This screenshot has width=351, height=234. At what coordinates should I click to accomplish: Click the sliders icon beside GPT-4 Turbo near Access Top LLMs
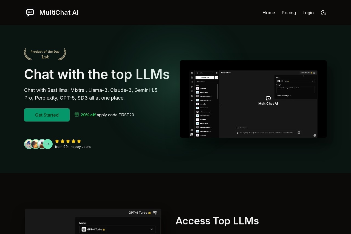coord(155,213)
